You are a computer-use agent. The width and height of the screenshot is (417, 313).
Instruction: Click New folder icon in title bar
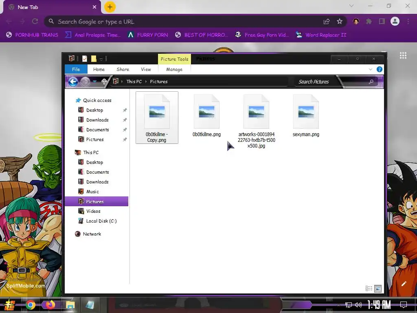(94, 59)
